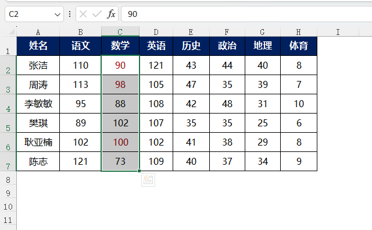Click the 数学 header cell
The width and height of the screenshot is (372, 230).
click(120, 46)
